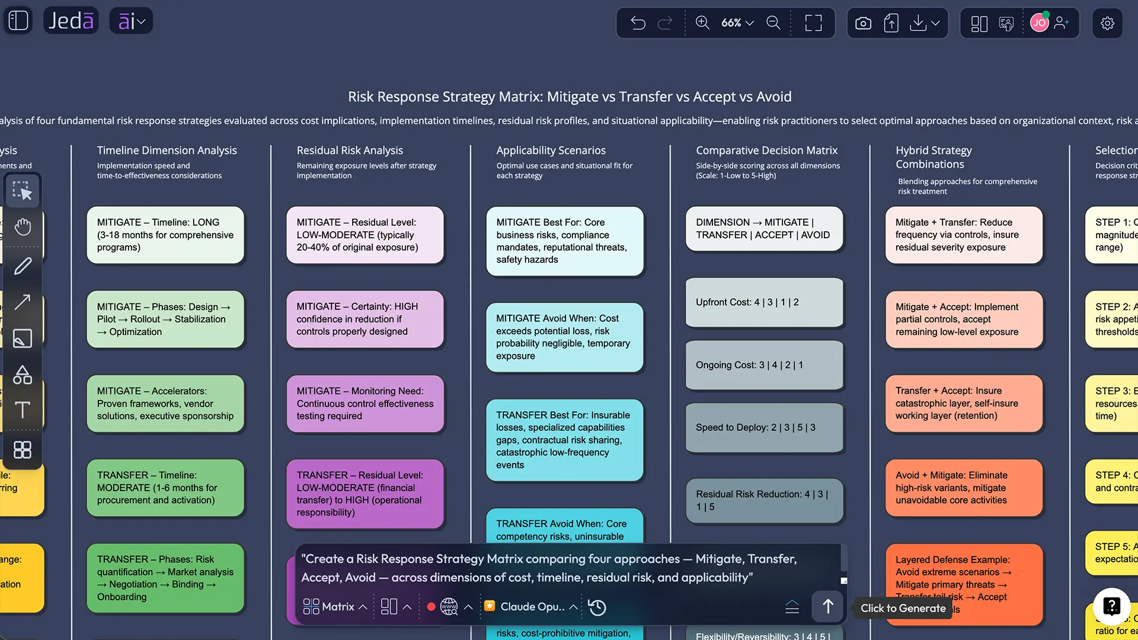Image resolution: width=1138 pixels, height=640 pixels.
Task: Activate the hand pan tool
Action: [23, 227]
